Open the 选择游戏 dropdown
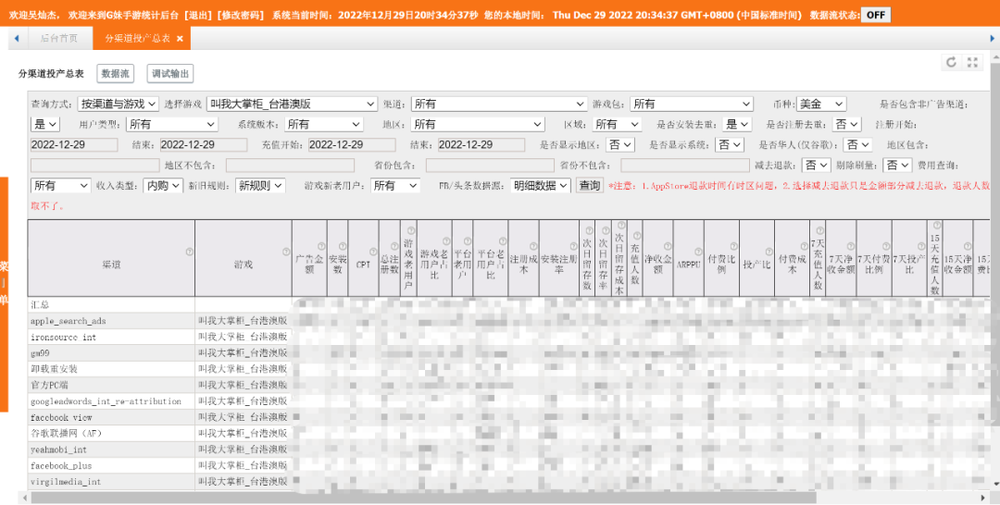Viewport: 1000px width, 505px height. [x=292, y=104]
